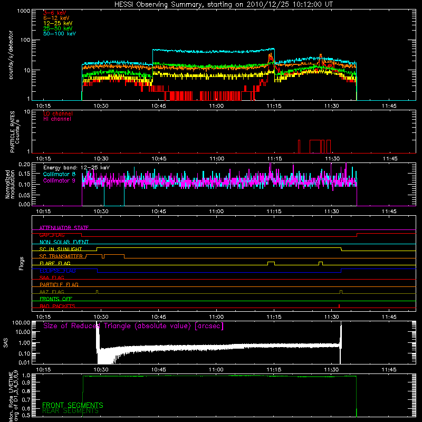Click the FRONT SEGMENTS legend label
The width and height of the screenshot is (422, 422).
(x=73, y=405)
